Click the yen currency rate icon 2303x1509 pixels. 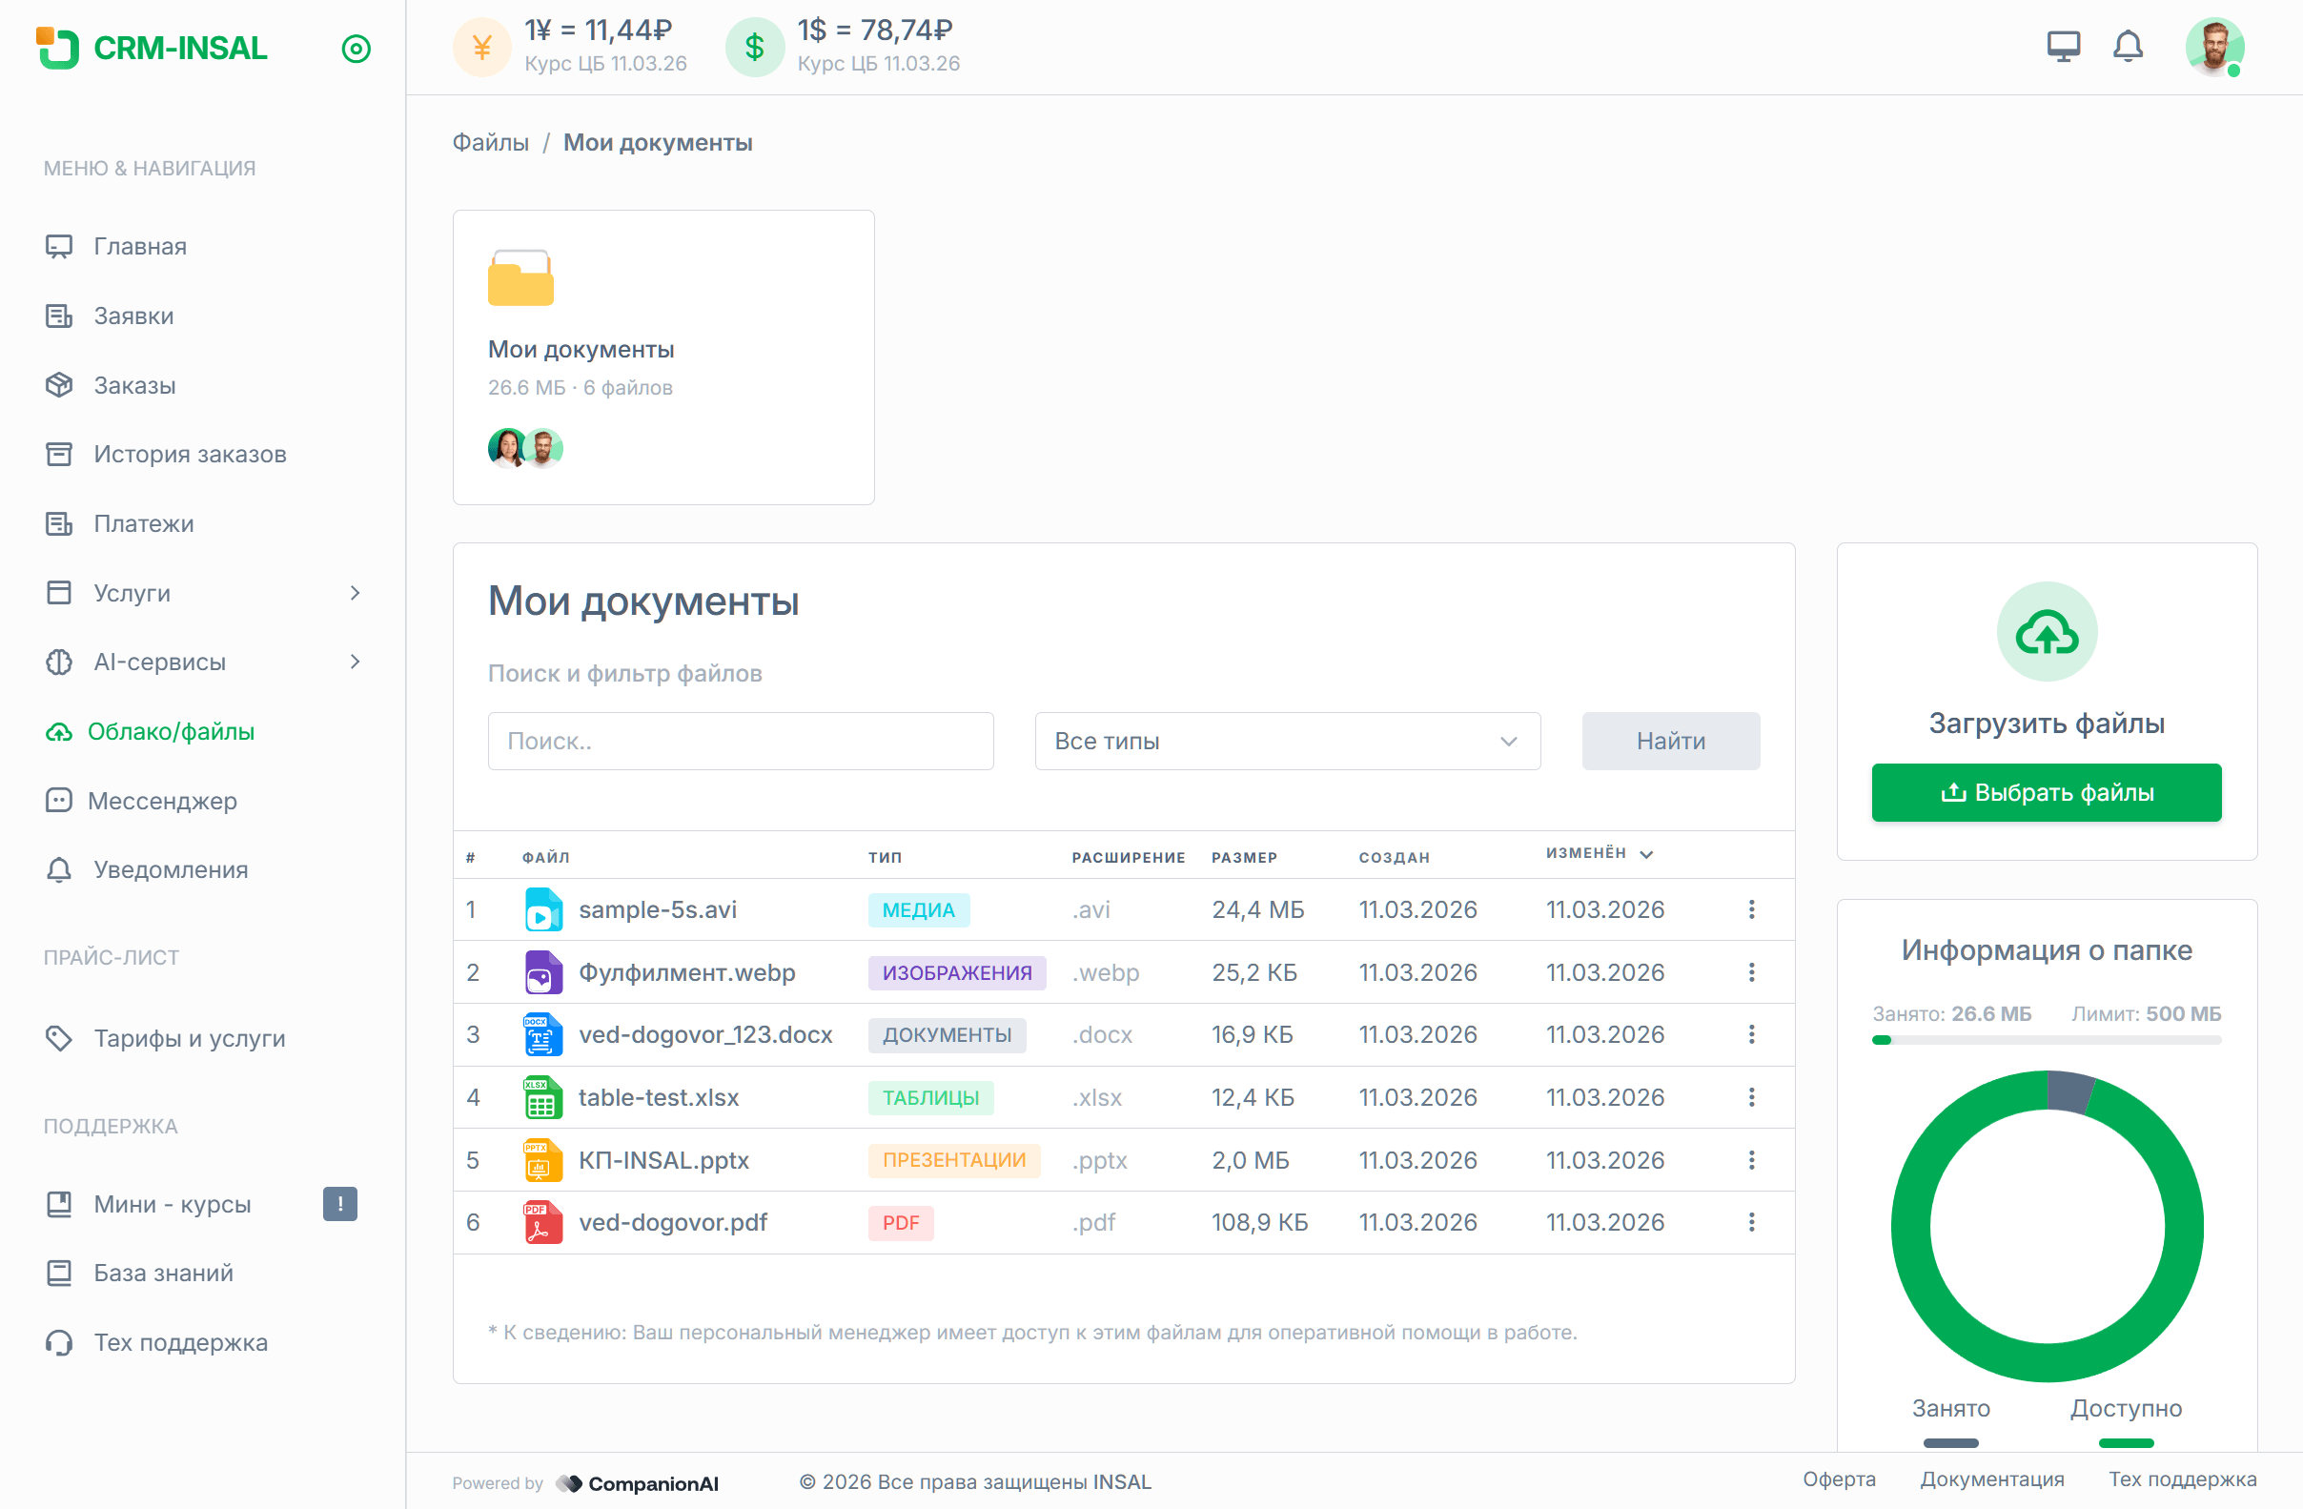tap(482, 47)
